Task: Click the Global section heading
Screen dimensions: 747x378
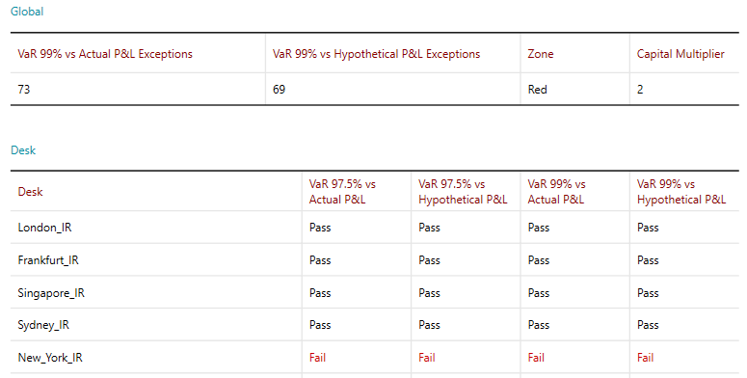Action: (x=27, y=12)
